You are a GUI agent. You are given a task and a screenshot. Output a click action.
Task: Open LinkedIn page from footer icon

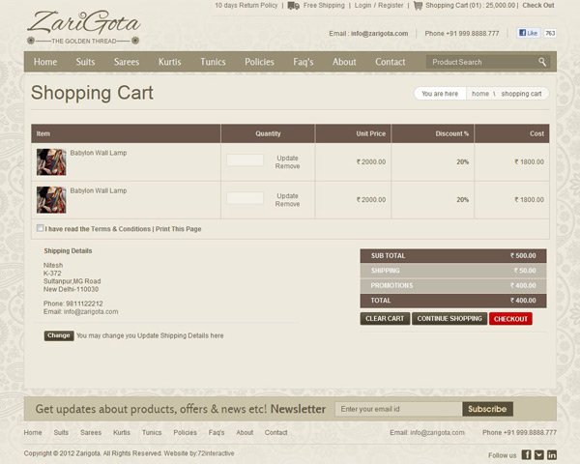point(552,454)
